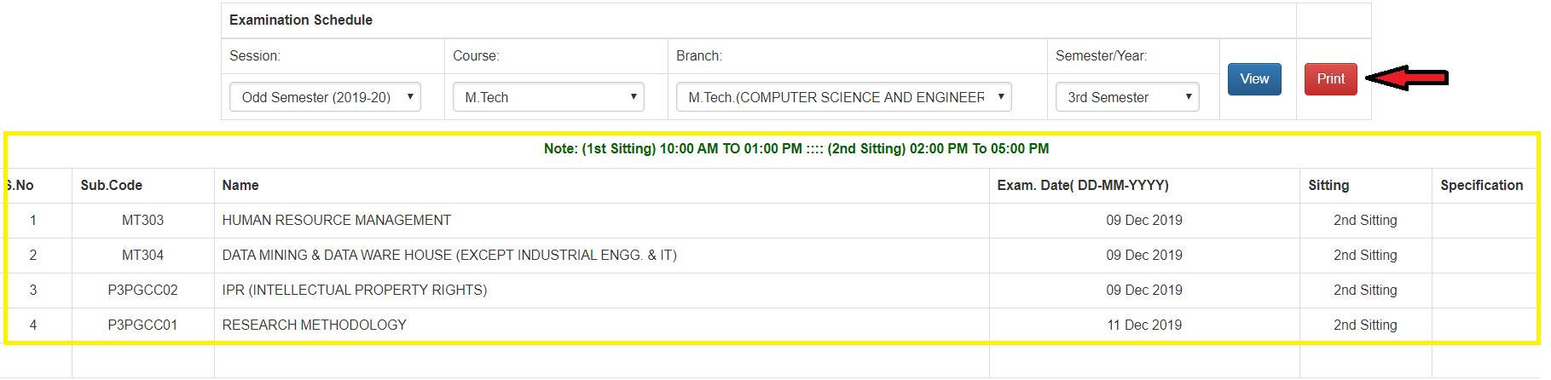The image size is (1551, 380).
Task: Click IPR (INTELLECTUAL PROPERTY RIGHTS) subject name
Action: coord(354,291)
